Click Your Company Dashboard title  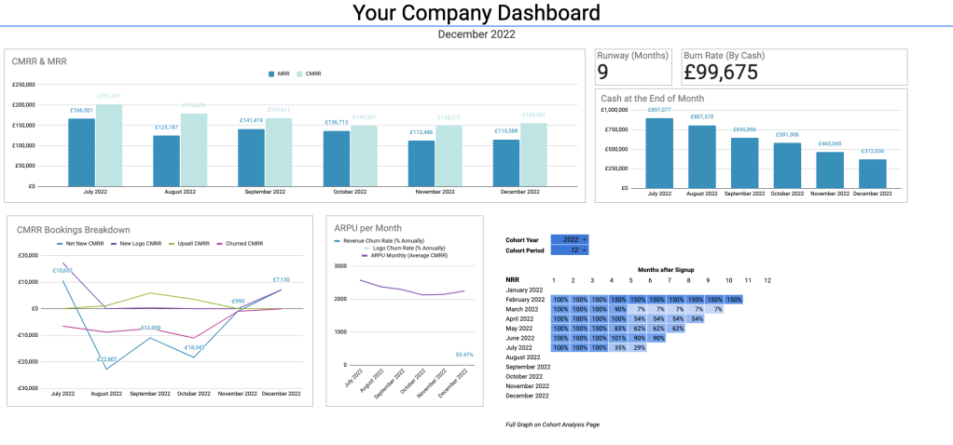[x=476, y=13]
